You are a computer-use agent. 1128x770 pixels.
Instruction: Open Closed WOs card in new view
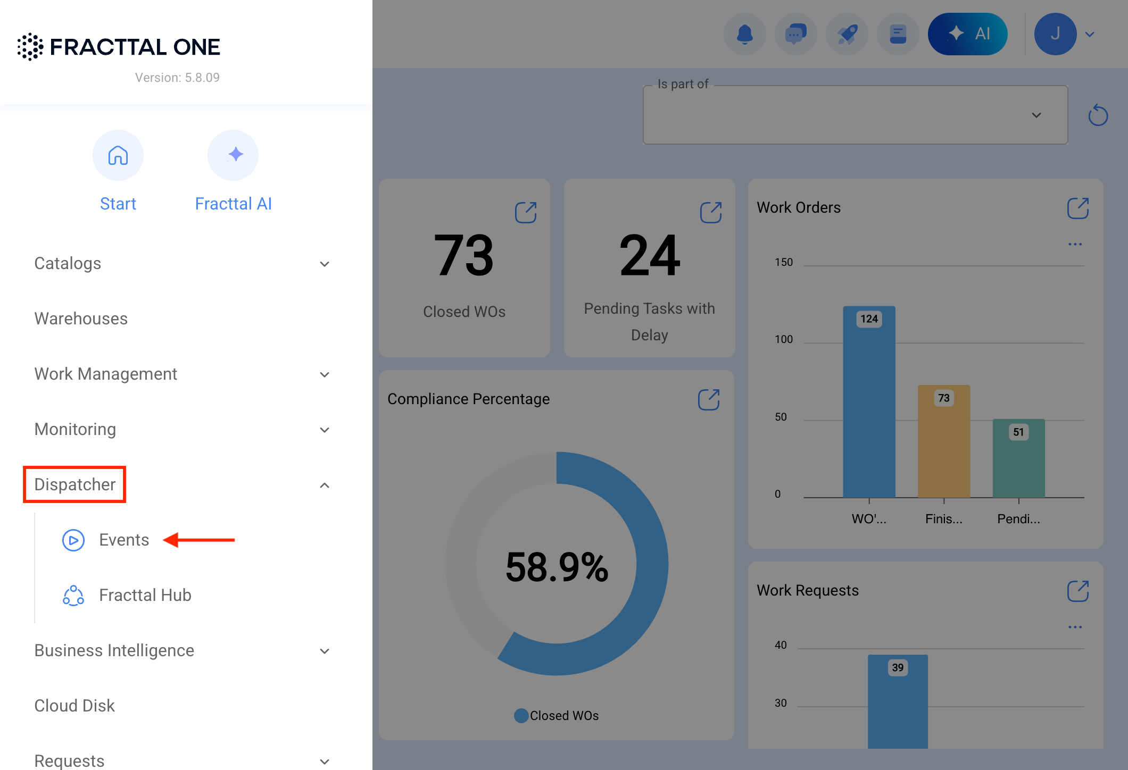pyautogui.click(x=526, y=212)
